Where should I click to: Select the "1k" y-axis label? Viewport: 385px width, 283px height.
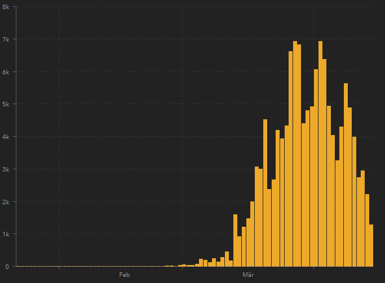6,234
